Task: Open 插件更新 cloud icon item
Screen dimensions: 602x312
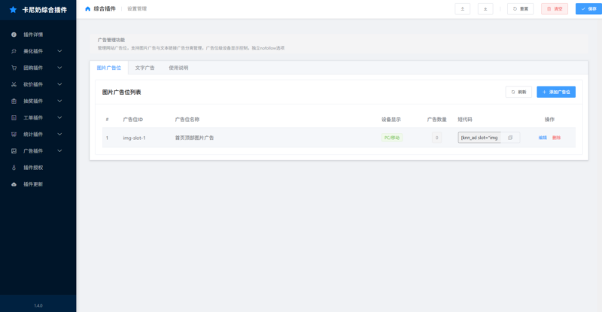Action: [x=14, y=183]
